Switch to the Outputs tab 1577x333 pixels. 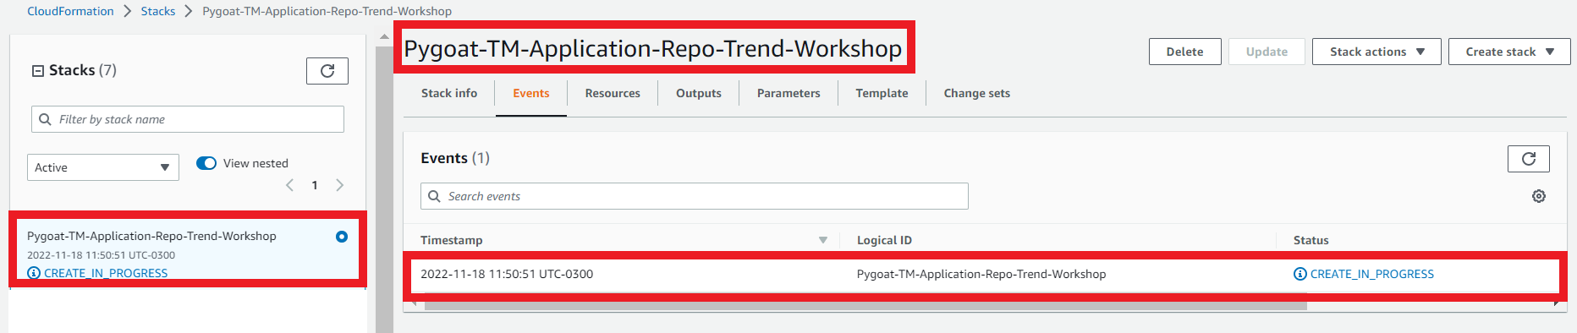[x=699, y=93]
